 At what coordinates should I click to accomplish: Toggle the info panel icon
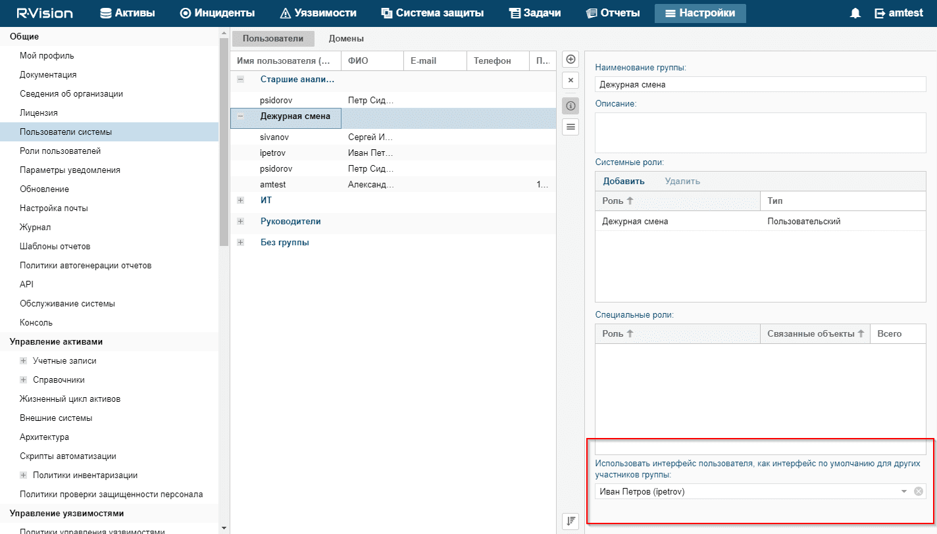coord(571,105)
